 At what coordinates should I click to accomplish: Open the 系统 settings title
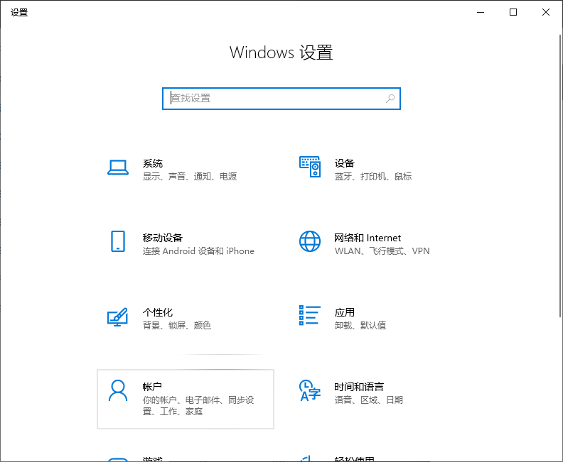point(153,163)
